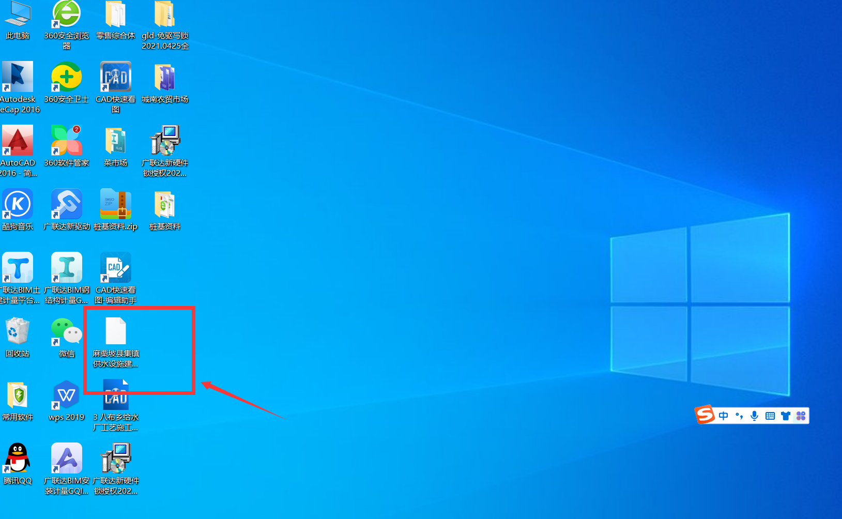Image resolution: width=842 pixels, height=519 pixels.
Task: Select CAD快速看图-编辑助手 shortcut
Action: 116,278
